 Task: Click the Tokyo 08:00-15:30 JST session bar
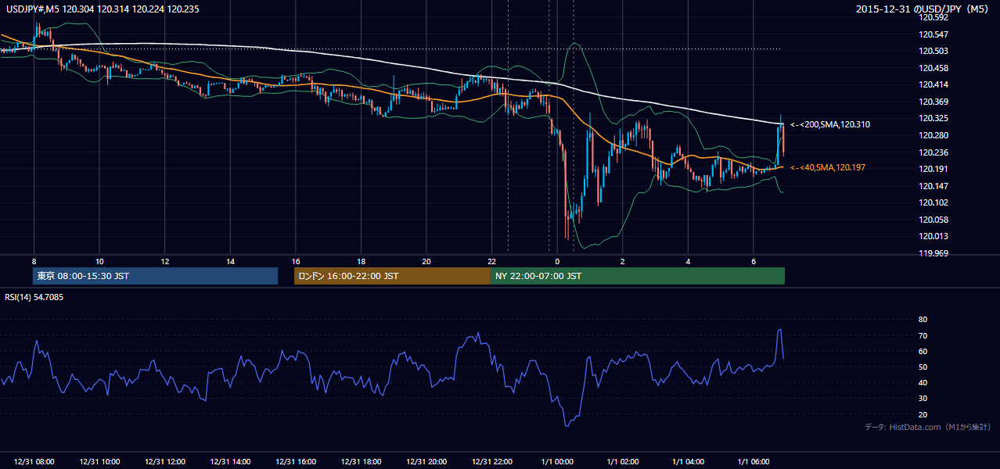(156, 276)
